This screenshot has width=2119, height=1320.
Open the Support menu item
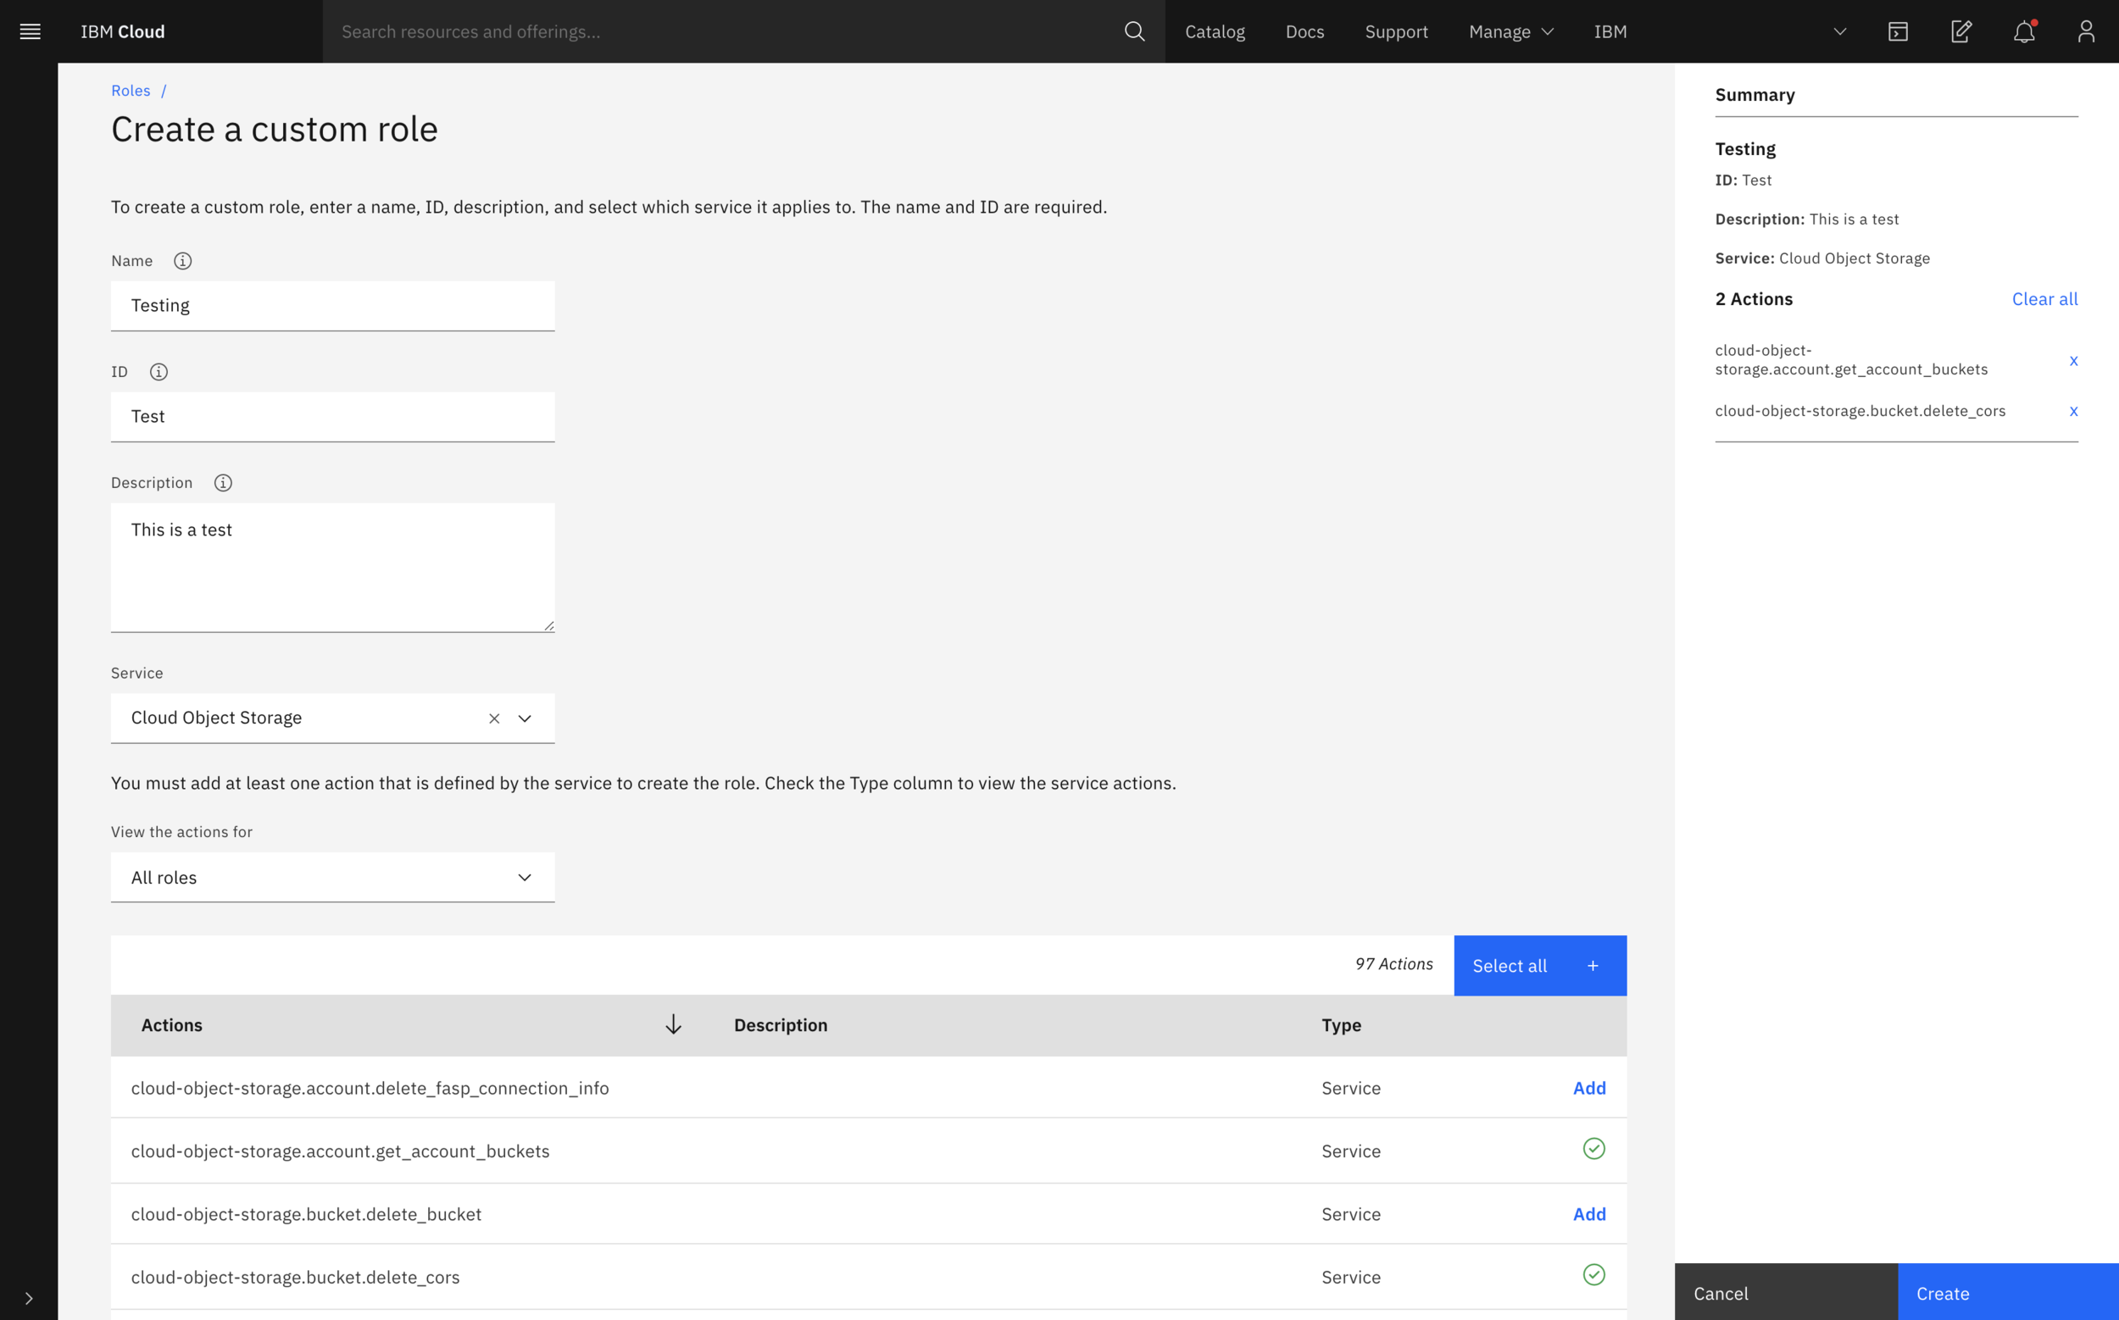tap(1396, 31)
